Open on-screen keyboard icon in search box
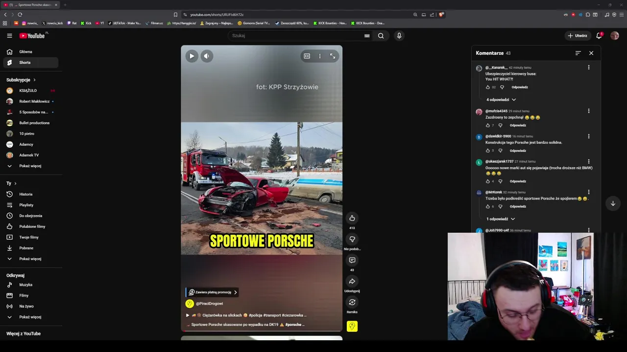 tap(367, 36)
